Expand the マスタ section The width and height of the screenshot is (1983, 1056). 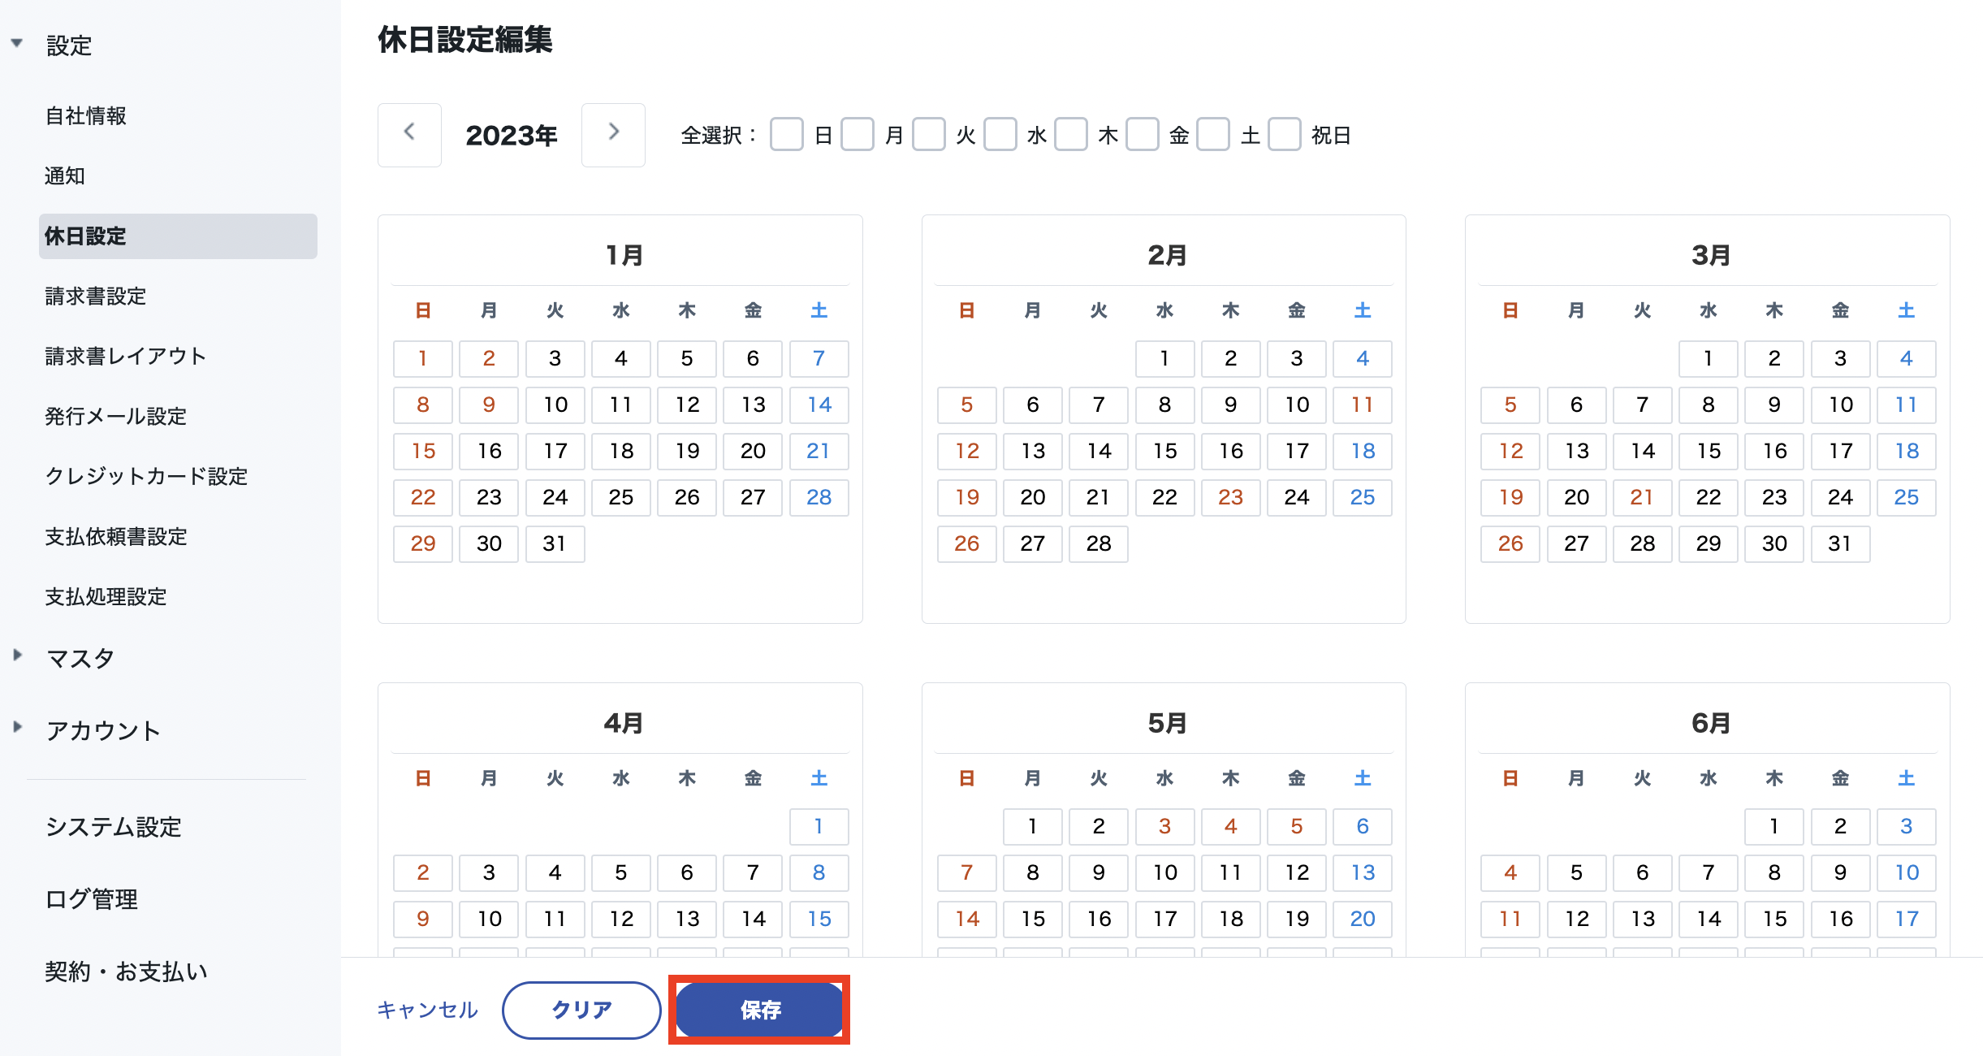click(x=17, y=655)
